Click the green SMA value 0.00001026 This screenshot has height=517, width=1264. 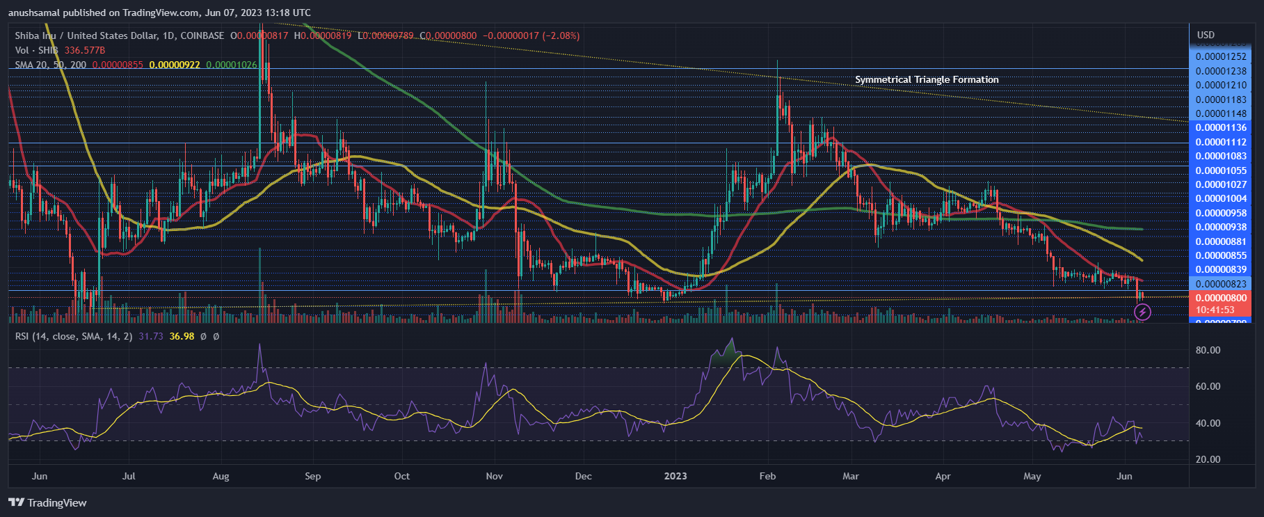[232, 65]
